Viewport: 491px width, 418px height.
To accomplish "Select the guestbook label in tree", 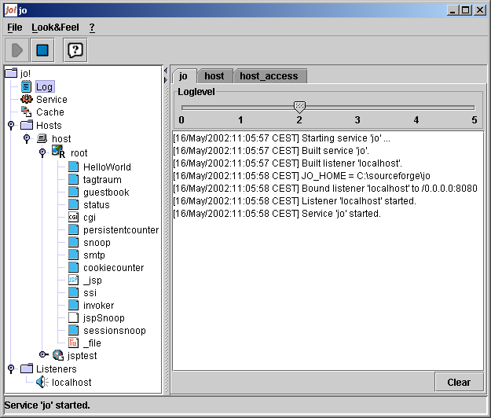I will click(106, 192).
